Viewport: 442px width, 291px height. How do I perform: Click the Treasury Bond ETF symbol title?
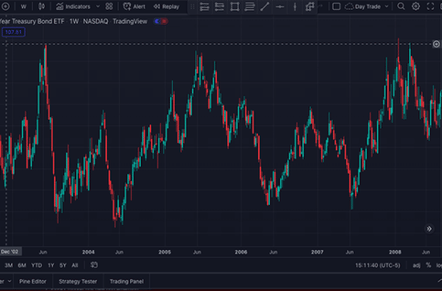point(32,22)
